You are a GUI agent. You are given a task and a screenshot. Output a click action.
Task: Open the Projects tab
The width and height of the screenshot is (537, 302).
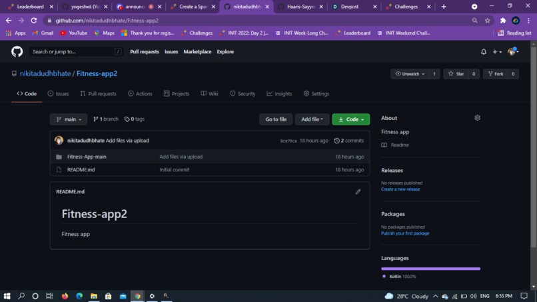[177, 93]
